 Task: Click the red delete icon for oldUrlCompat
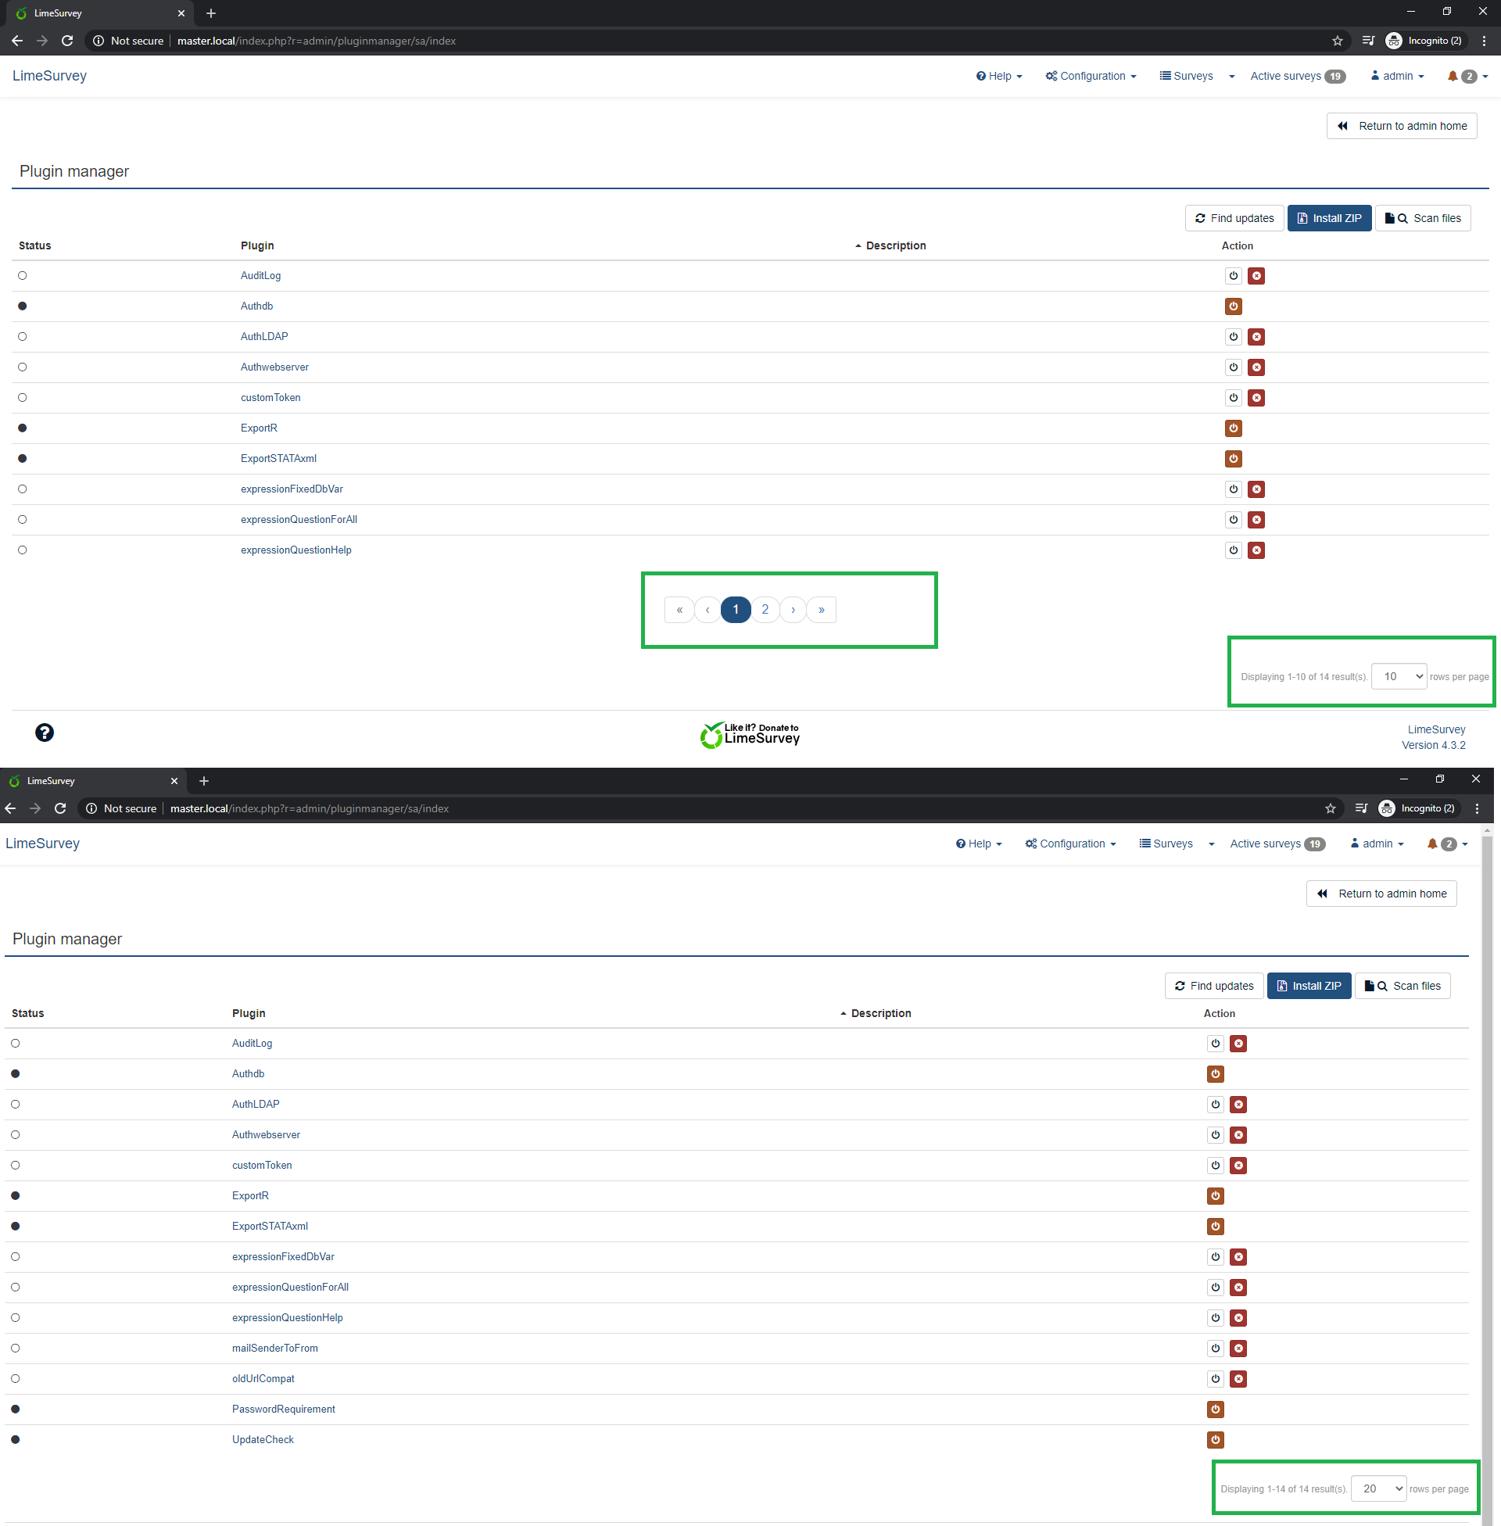pyautogui.click(x=1238, y=1378)
